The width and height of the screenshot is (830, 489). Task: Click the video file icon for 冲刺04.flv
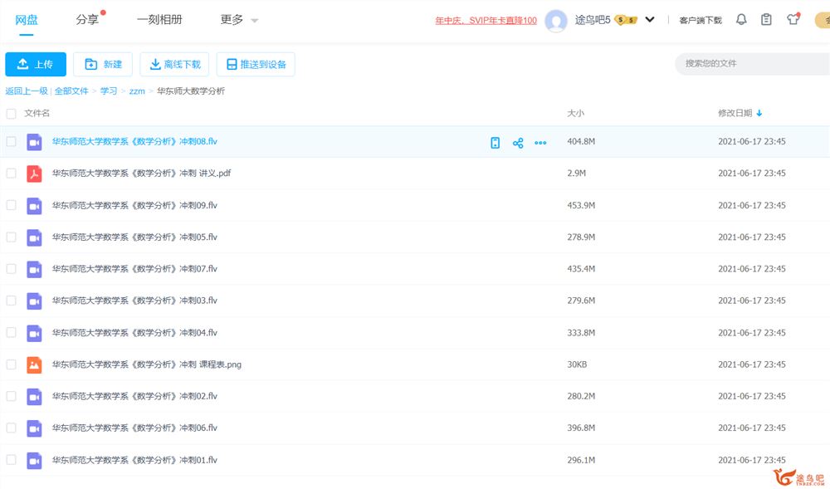pos(34,333)
